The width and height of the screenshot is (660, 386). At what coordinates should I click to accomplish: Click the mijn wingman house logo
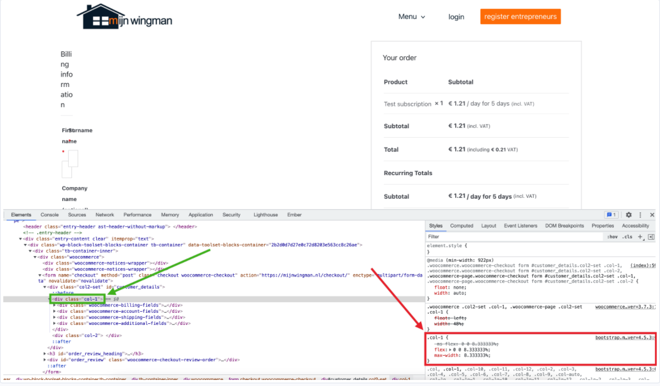tap(124, 17)
